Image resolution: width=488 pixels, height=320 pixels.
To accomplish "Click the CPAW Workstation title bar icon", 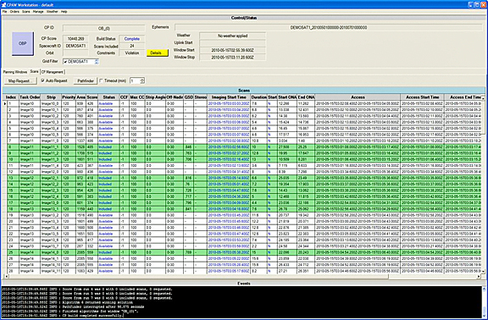I will [x=3, y=5].
